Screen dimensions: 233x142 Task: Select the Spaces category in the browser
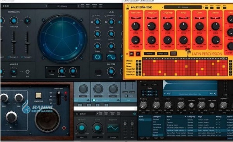[x=158, y=135]
